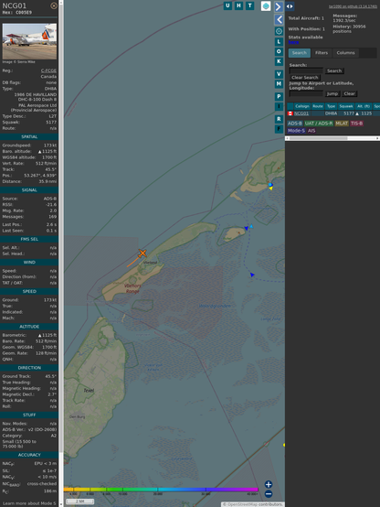Click the Clear Search button
This screenshot has width=380, height=507.
[x=305, y=78]
